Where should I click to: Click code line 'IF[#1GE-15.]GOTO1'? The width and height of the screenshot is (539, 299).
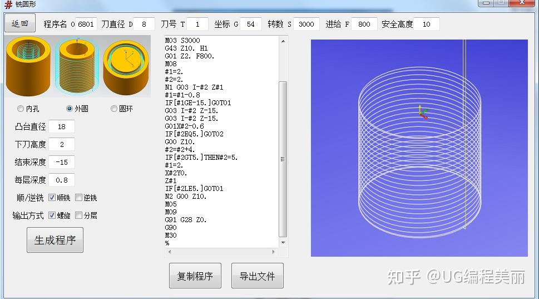(x=198, y=103)
